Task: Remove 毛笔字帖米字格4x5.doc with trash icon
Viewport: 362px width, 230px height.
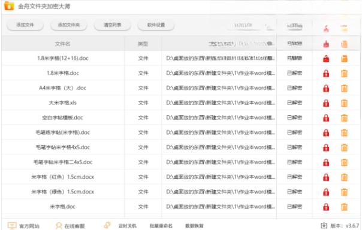Action: pos(344,148)
